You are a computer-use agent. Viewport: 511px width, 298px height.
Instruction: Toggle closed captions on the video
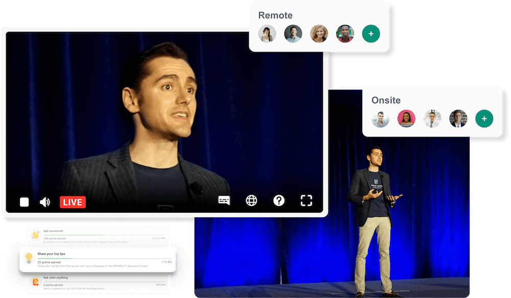click(x=224, y=200)
